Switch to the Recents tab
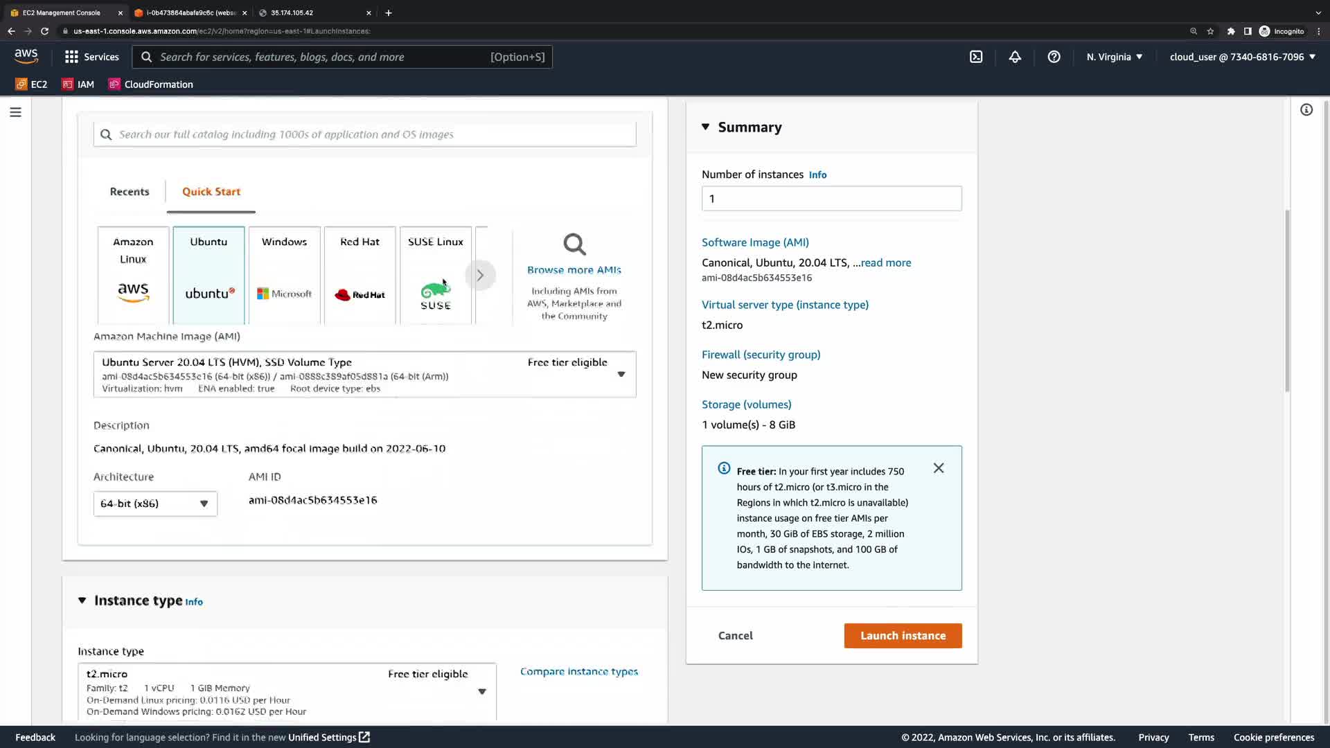The image size is (1330, 748). [130, 192]
